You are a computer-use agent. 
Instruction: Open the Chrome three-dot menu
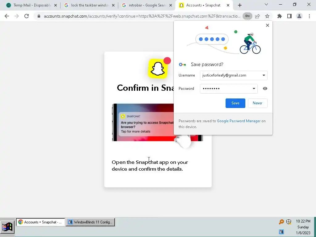point(309,16)
